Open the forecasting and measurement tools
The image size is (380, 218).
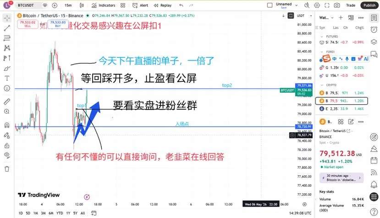[x=7, y=58]
